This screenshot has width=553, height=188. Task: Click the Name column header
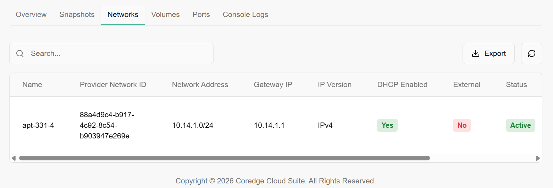tap(32, 85)
